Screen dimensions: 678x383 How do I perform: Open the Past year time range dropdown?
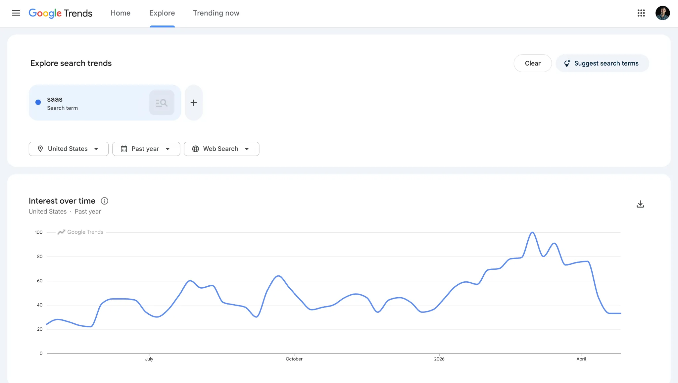point(146,149)
